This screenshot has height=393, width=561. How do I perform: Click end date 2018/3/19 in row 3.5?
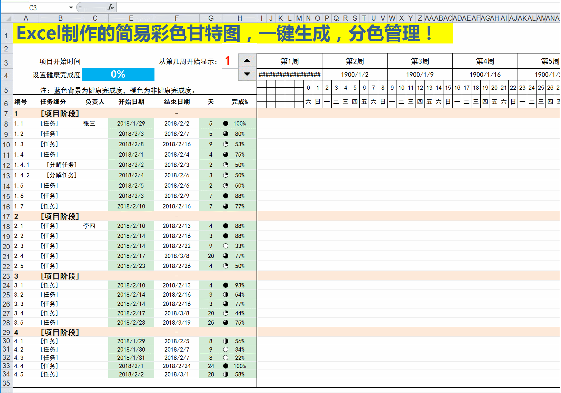coord(177,323)
